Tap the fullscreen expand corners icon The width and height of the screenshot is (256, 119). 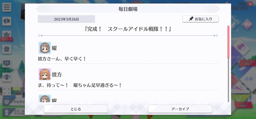pos(7,91)
